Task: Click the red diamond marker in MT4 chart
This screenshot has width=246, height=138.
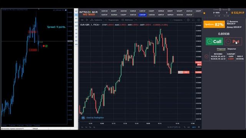Action: pos(44,46)
